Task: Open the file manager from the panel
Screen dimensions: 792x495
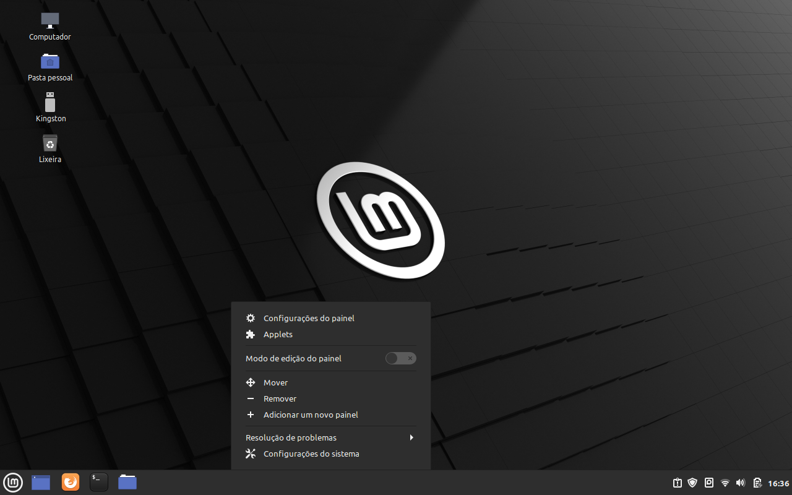Action: (127, 482)
